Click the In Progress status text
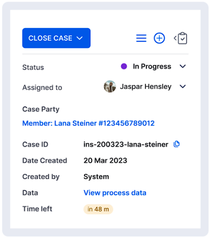This screenshot has width=210, height=238. [x=152, y=67]
